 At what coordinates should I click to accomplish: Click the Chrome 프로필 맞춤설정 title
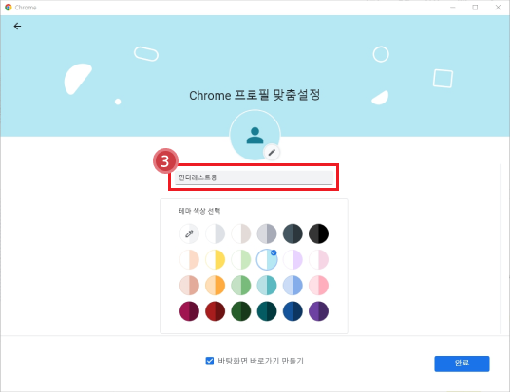coord(255,95)
